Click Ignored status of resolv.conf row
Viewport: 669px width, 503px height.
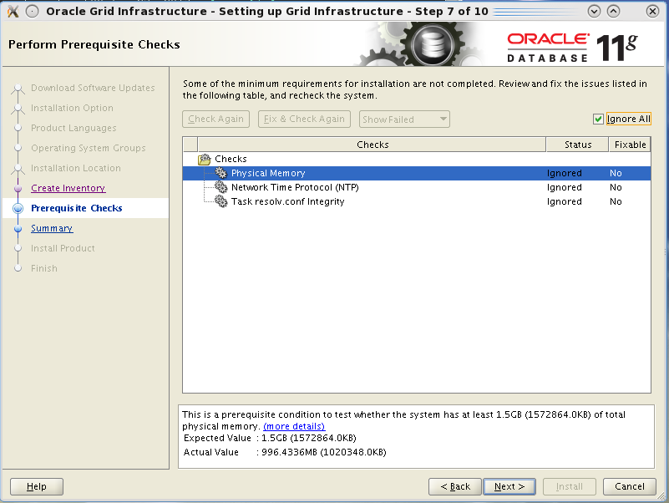click(564, 201)
